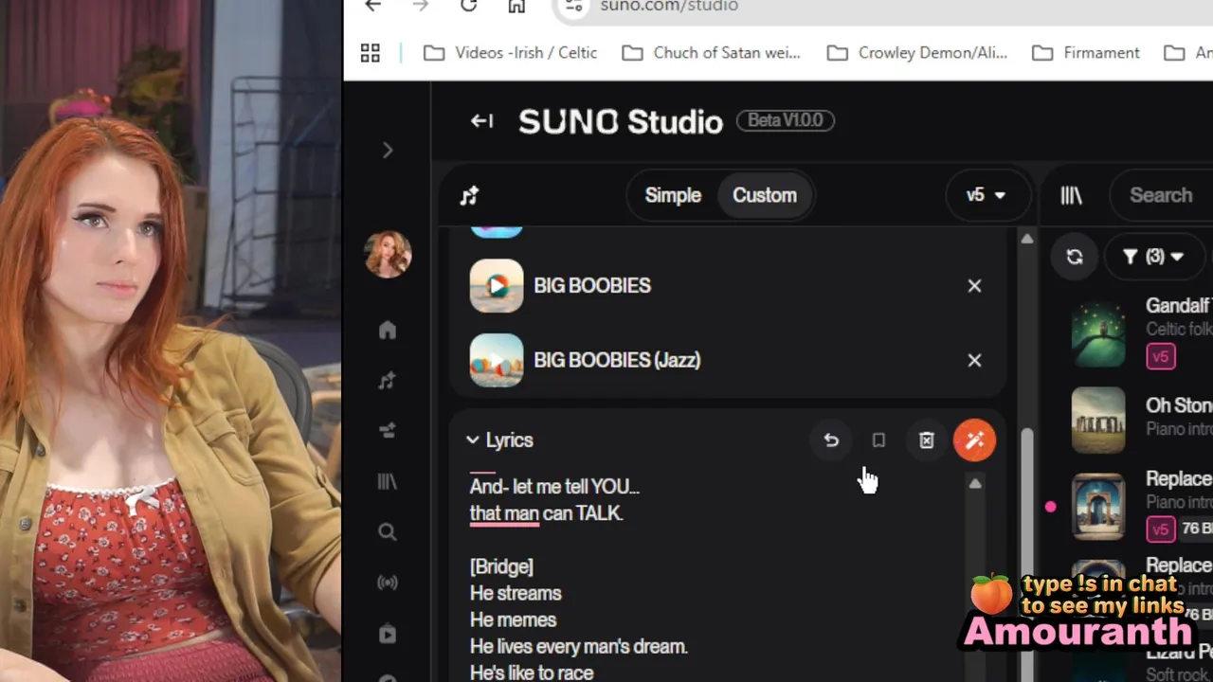
Task: Expand the left sidebar chevron
Action: pos(388,151)
